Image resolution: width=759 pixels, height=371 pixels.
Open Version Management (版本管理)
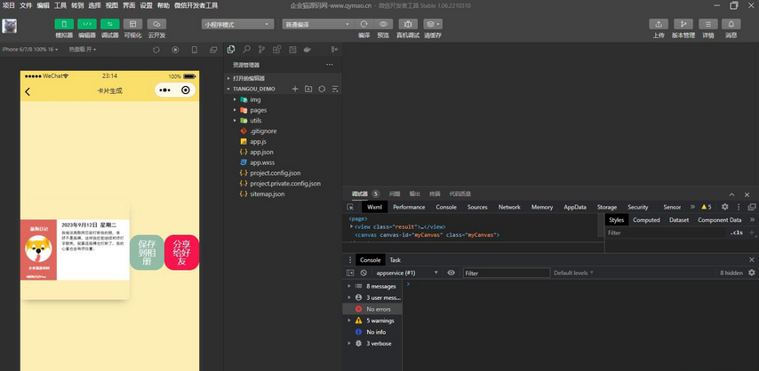click(683, 24)
